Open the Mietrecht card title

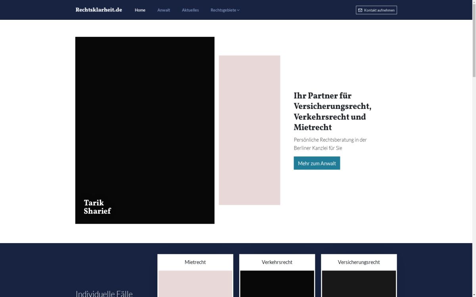(195, 262)
